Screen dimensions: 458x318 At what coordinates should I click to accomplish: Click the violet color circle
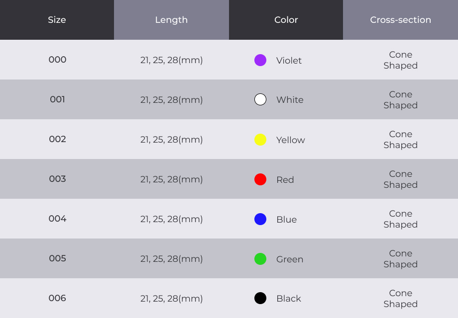coord(260,60)
